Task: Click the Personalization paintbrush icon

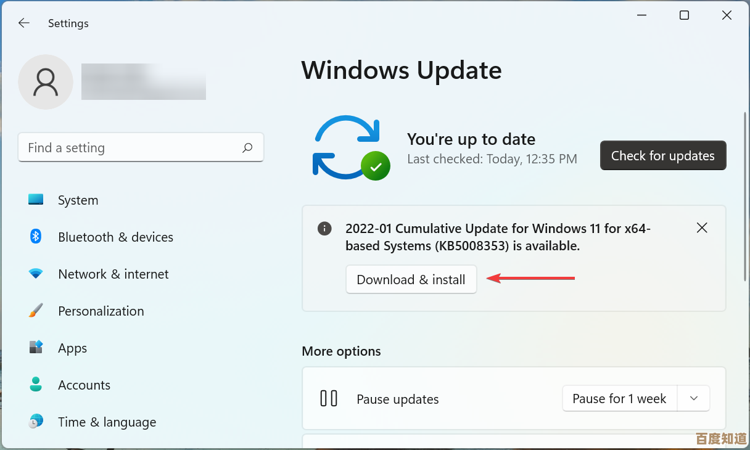Action: [36, 311]
